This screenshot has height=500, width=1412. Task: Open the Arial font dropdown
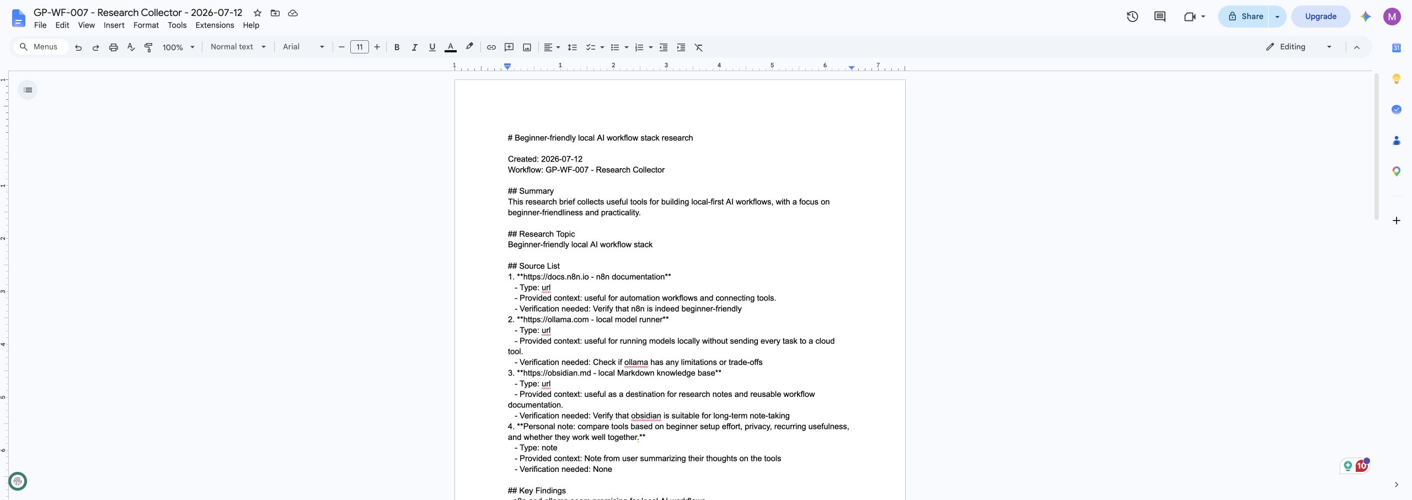point(303,47)
